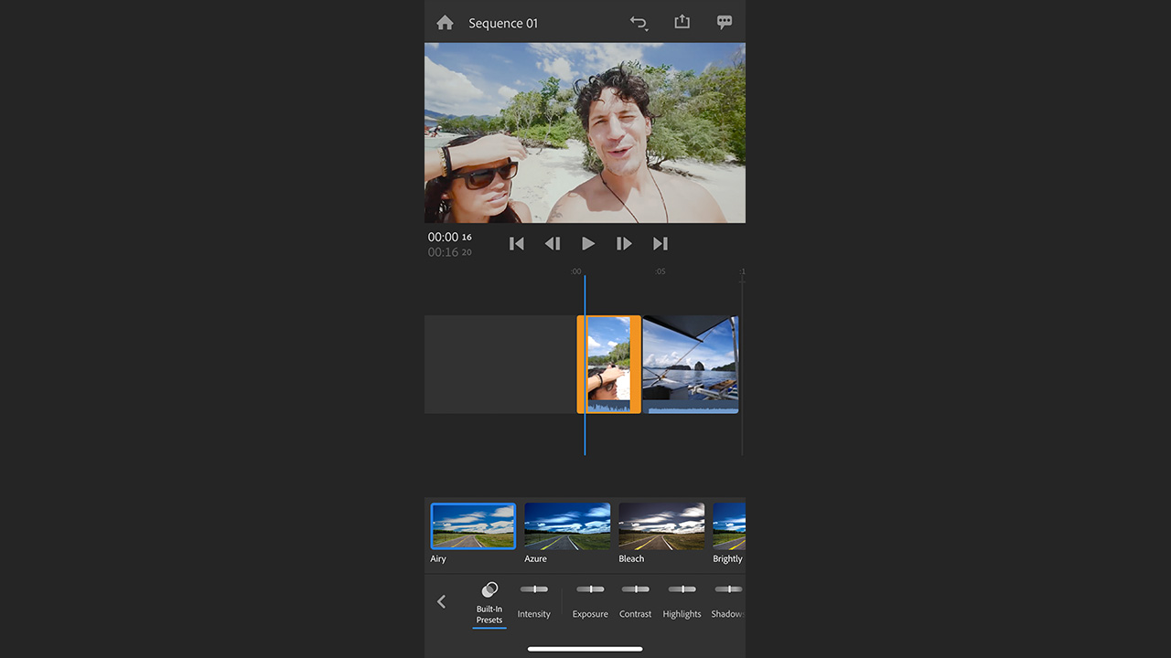
Task: Switch to the Exposure adjustment
Action: pos(589,599)
